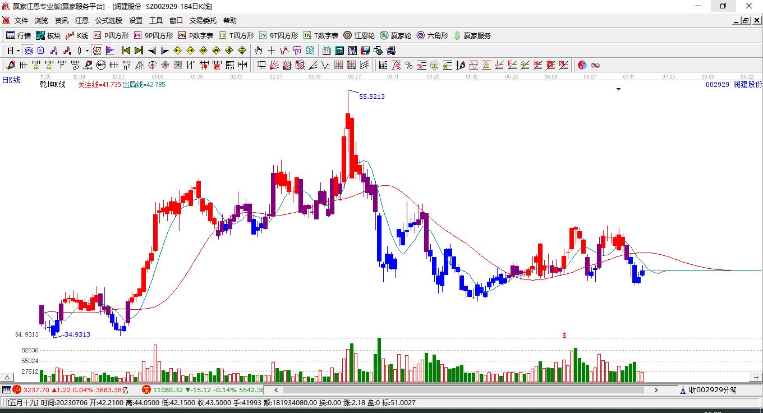This screenshot has width=763, height=413.
Task: Select the red compass circle tool
Action: 152,65
